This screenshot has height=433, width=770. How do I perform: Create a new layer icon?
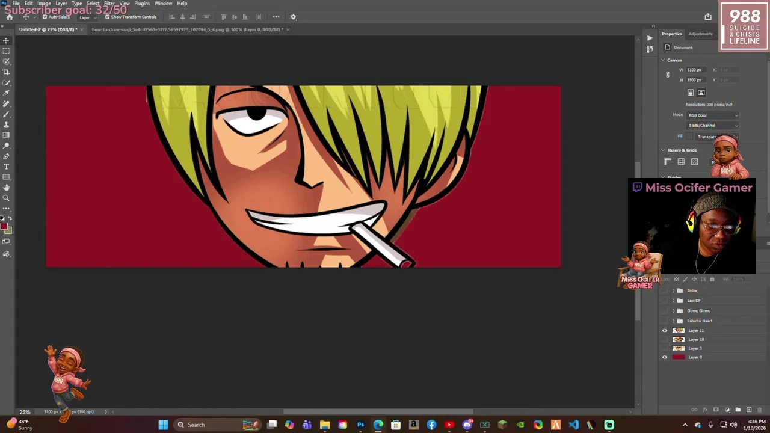[749, 410]
